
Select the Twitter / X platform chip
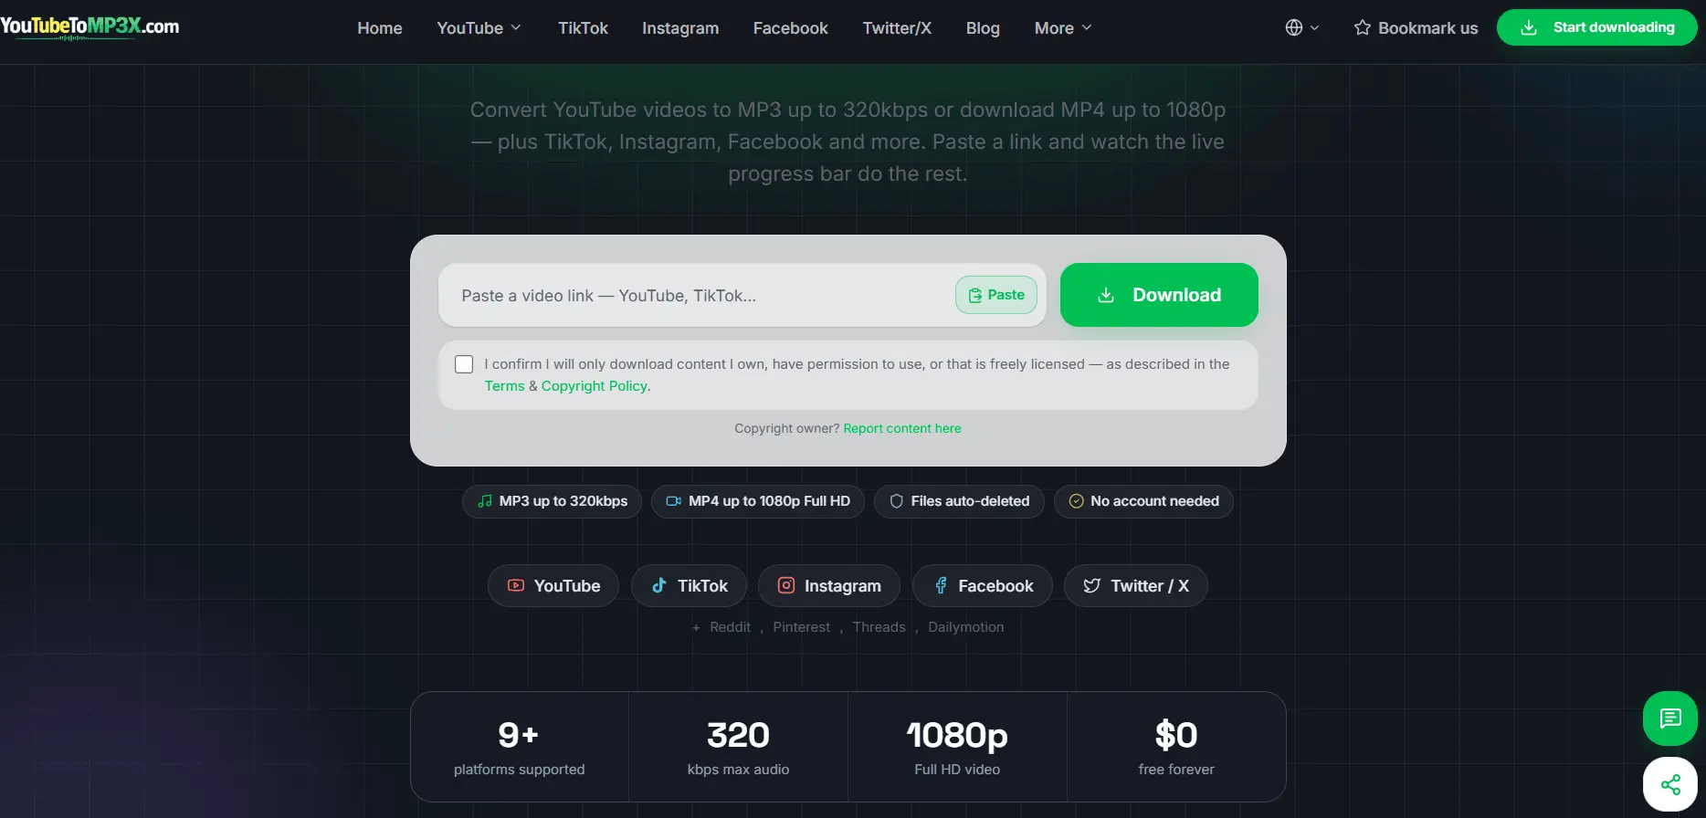tap(1136, 586)
